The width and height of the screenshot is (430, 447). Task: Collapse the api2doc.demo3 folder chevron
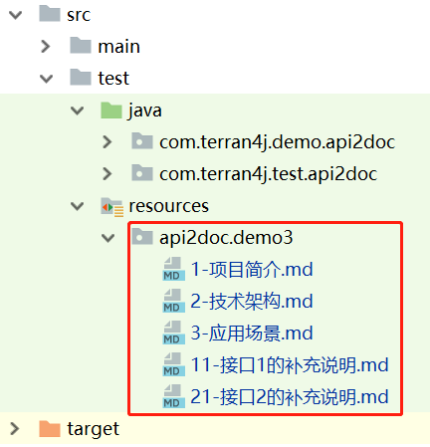(108, 238)
